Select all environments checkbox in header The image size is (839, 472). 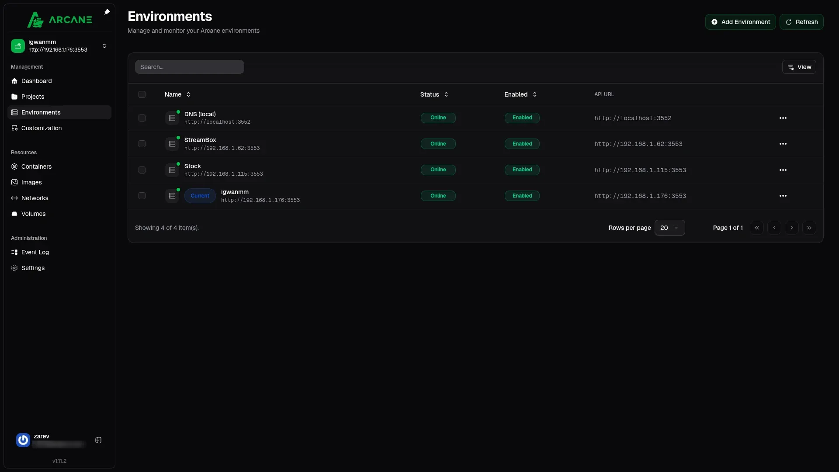142,94
